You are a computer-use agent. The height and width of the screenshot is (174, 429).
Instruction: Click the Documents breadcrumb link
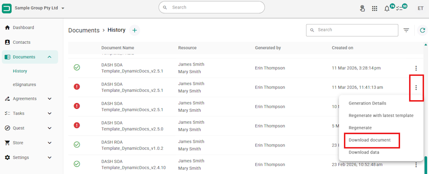pos(84,30)
